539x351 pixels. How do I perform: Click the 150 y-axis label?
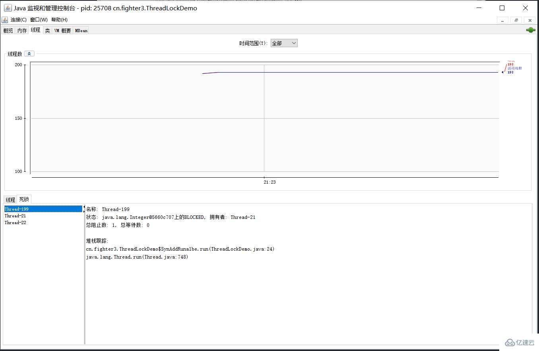[19, 118]
